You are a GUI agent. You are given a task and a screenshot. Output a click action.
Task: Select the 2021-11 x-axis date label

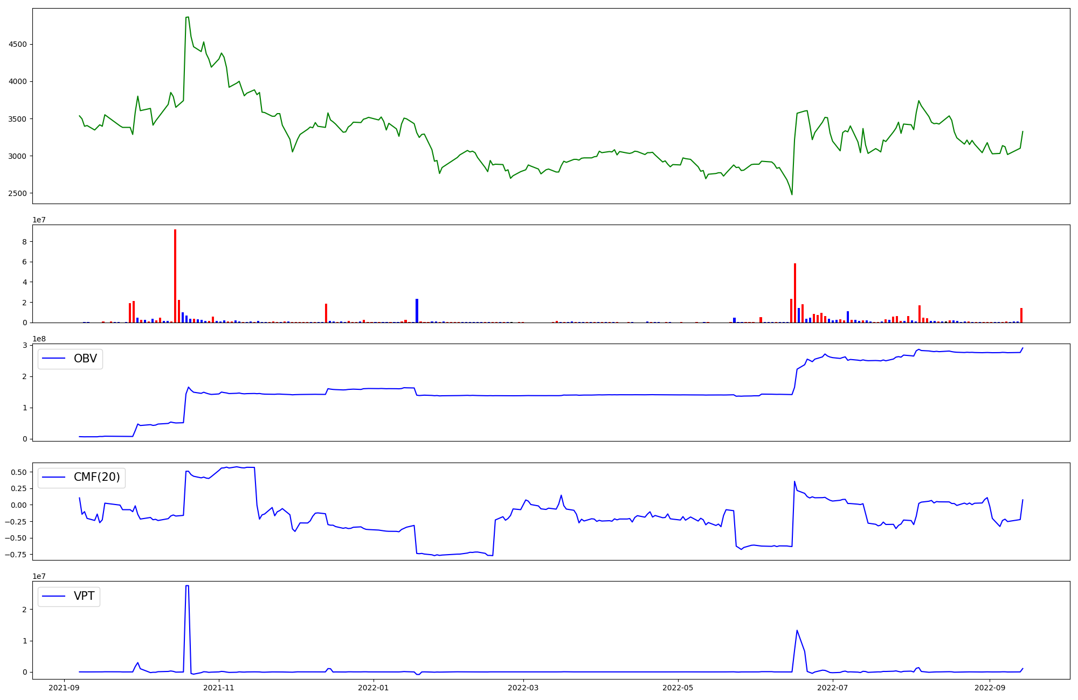click(x=219, y=688)
